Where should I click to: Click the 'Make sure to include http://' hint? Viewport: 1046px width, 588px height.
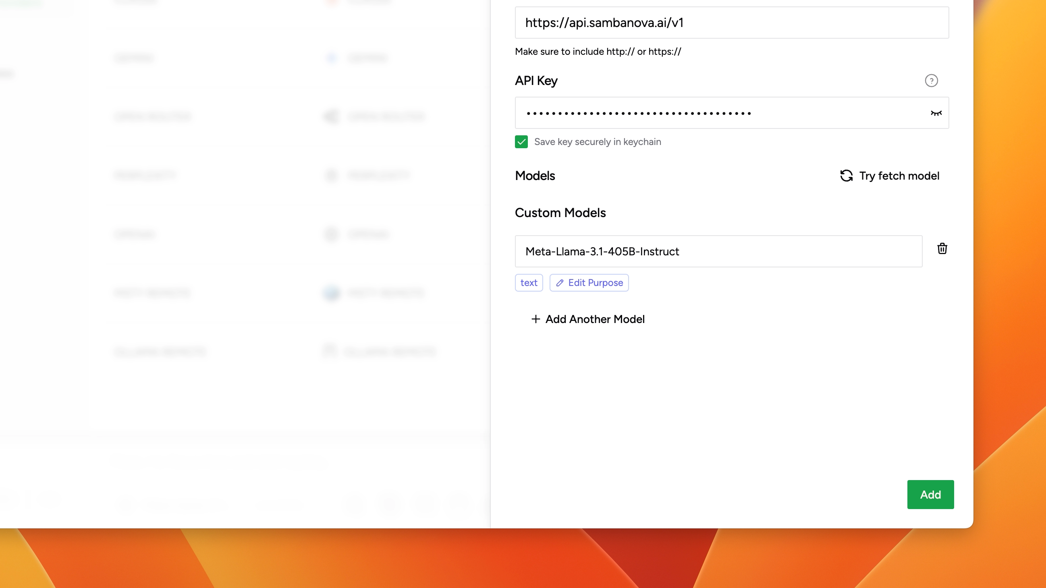[598, 52]
